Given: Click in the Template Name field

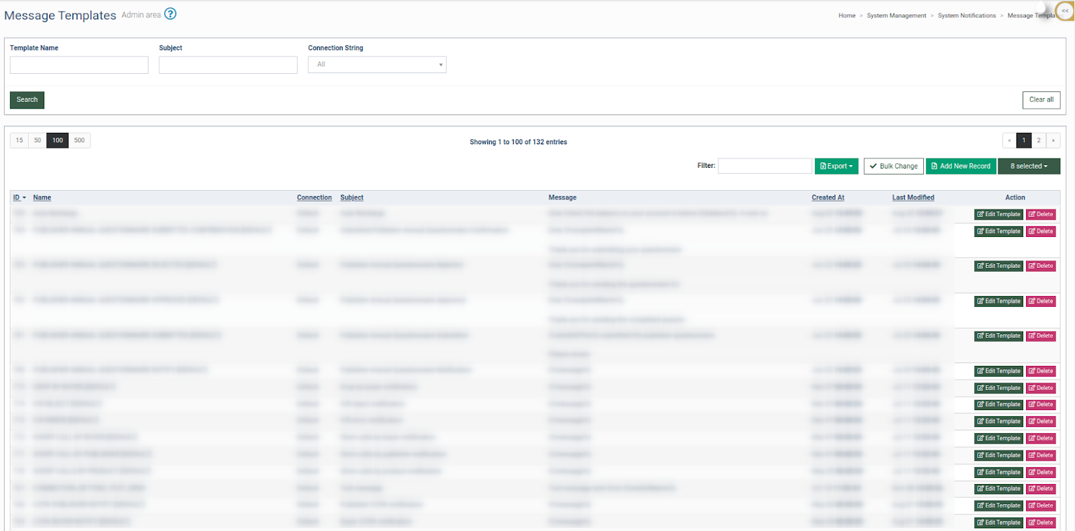Looking at the screenshot, I should click(79, 65).
